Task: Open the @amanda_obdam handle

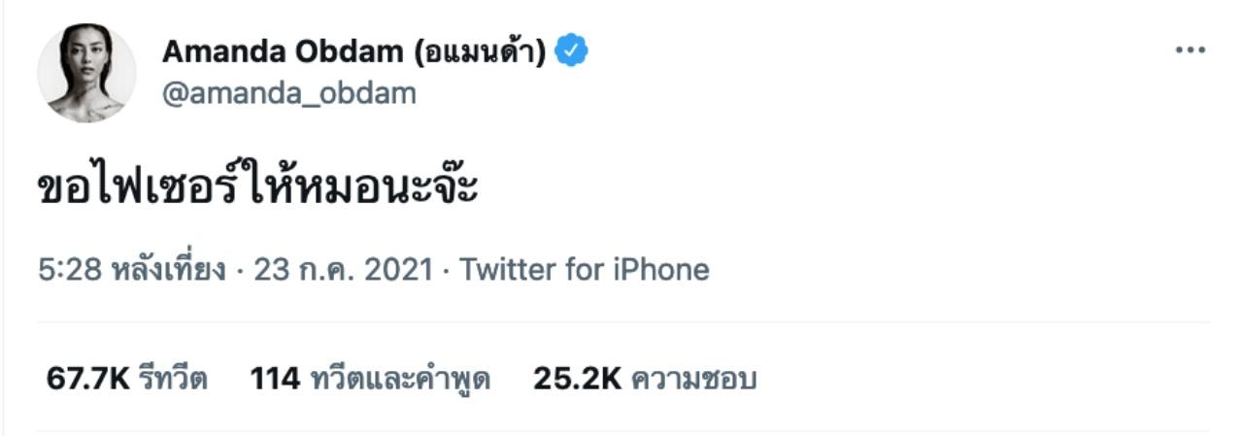Action: pos(288,93)
